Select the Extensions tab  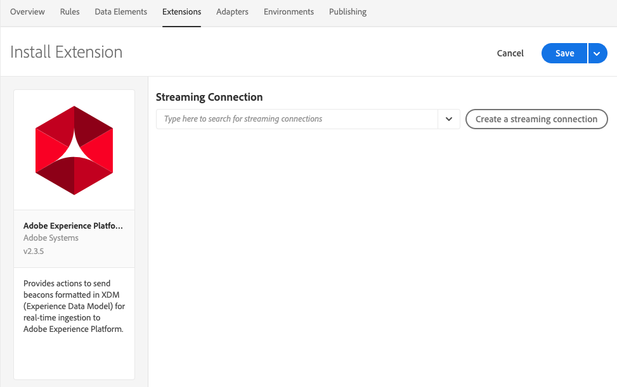[181, 12]
